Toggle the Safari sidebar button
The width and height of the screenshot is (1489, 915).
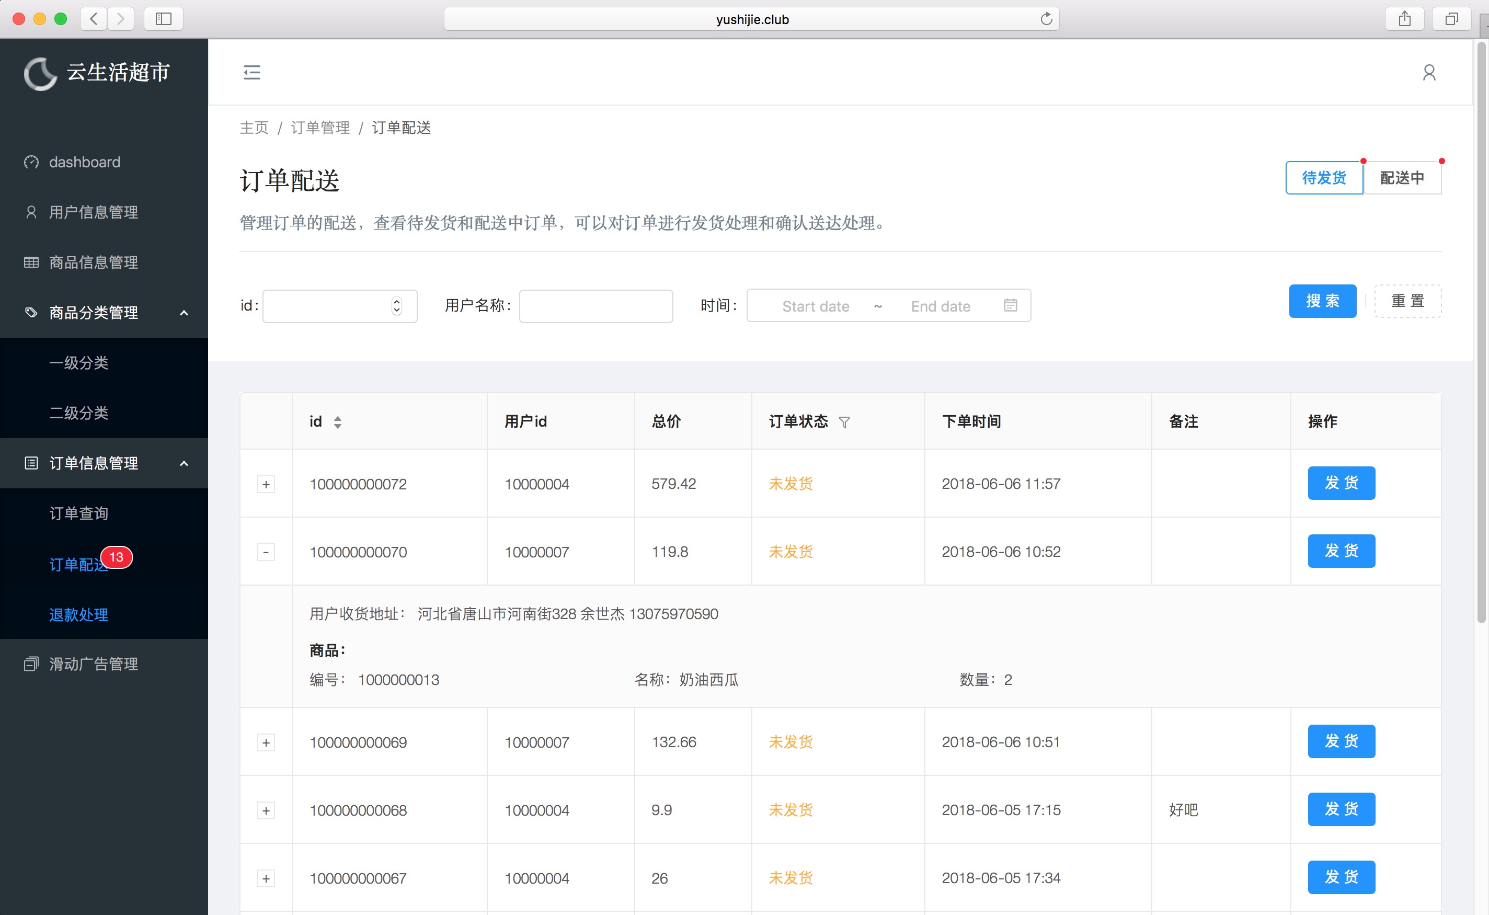click(163, 19)
